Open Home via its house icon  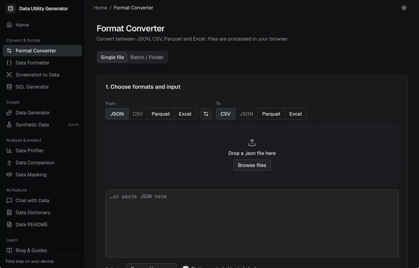[9, 25]
